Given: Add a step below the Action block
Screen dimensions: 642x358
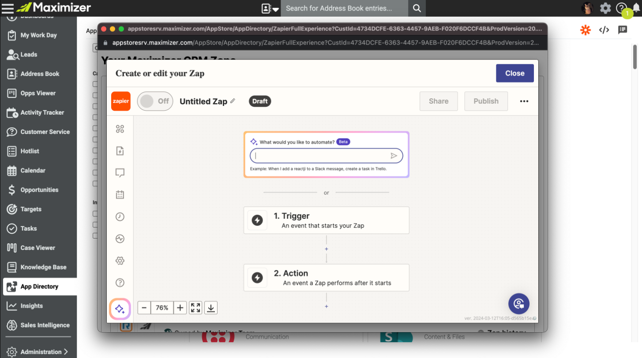Looking at the screenshot, I should [x=327, y=306].
